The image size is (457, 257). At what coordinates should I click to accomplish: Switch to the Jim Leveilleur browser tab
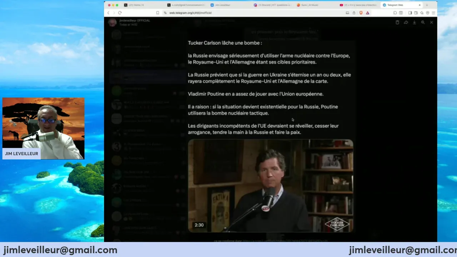pyautogui.click(x=230, y=5)
